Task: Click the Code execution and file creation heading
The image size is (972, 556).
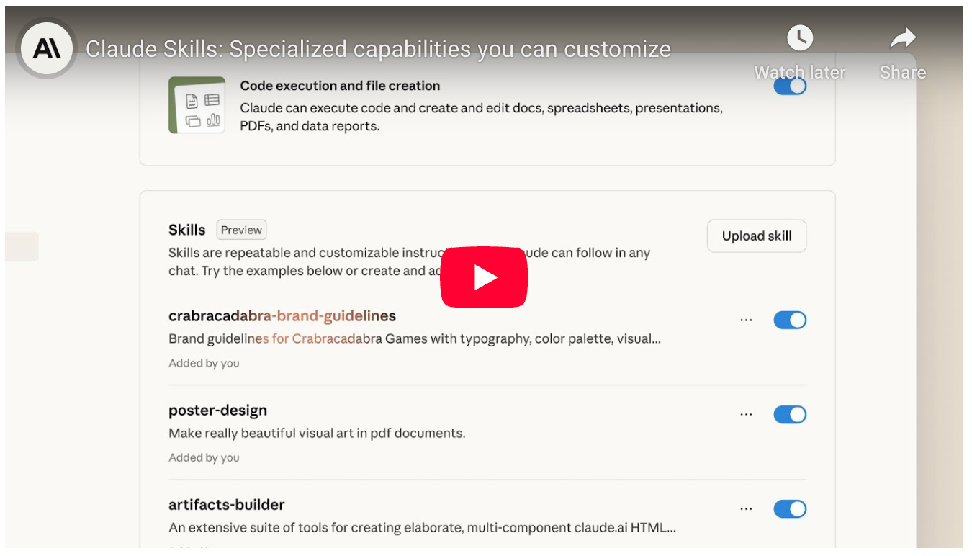Action: click(340, 86)
